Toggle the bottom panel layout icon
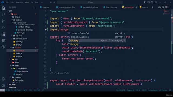The image size is (173, 97). click(149, 2)
